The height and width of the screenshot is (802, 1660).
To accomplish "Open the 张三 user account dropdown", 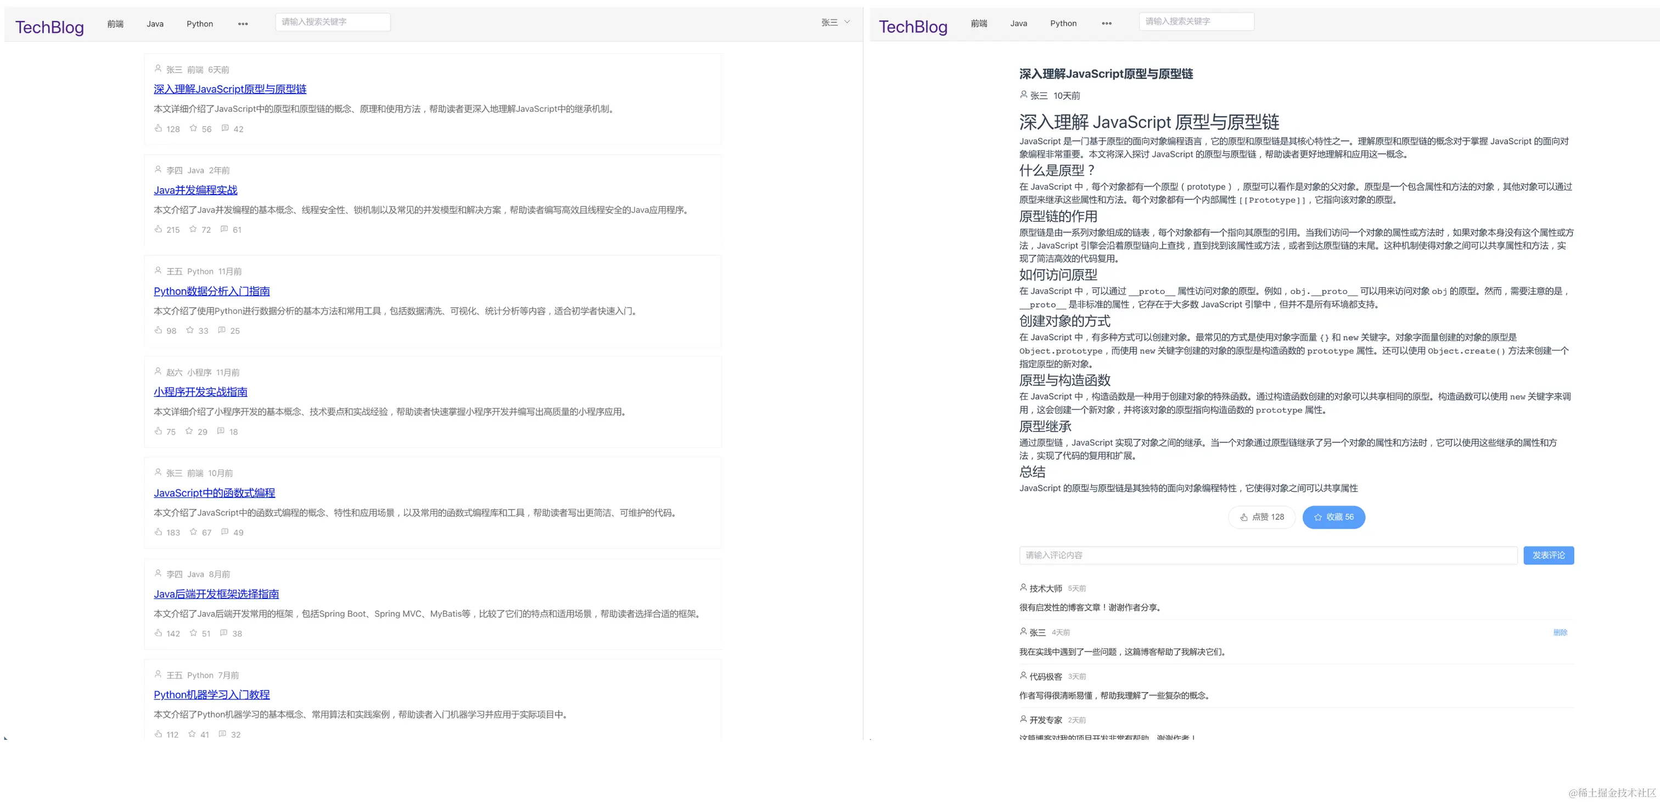I will 833,22.
